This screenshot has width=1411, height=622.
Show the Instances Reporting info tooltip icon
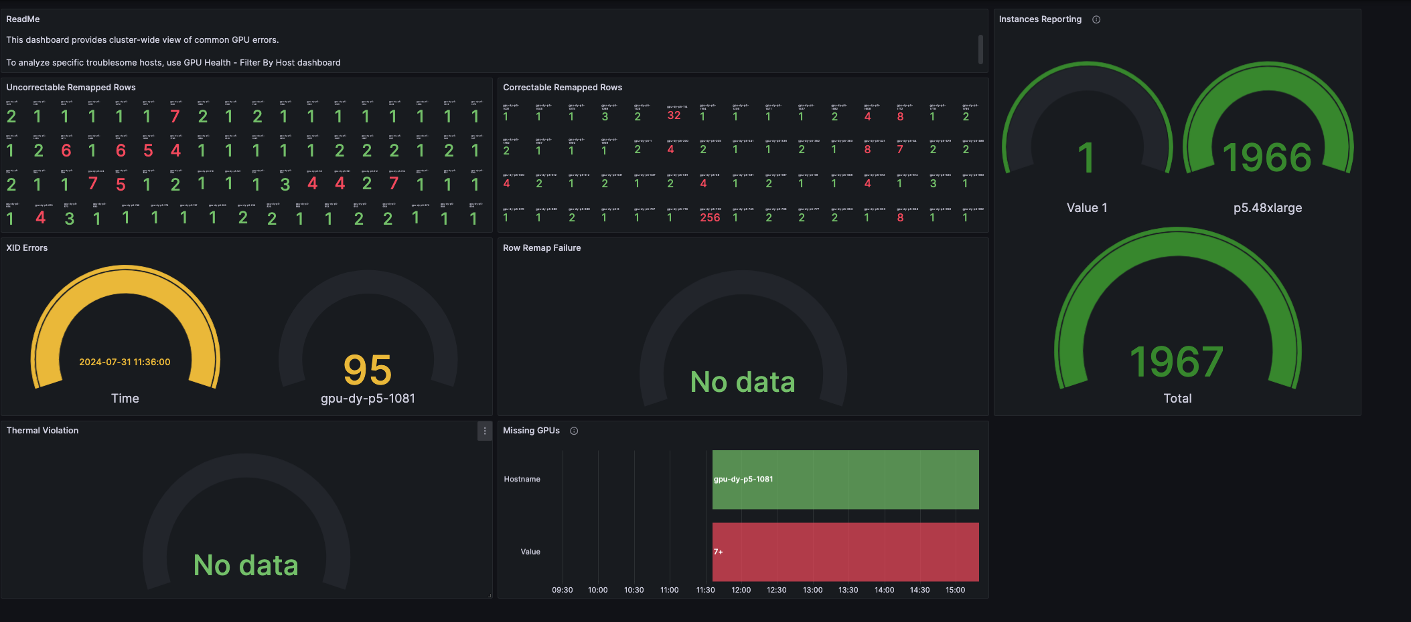[1096, 19]
